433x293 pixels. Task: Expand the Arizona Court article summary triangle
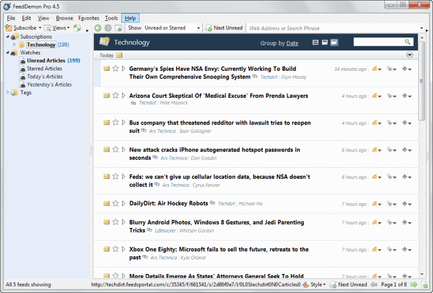123,96
